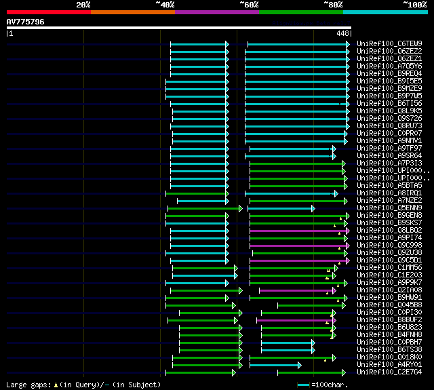Choose the UniRef100_A8IRQ1 entry
The image size is (434, 390).
point(389,193)
